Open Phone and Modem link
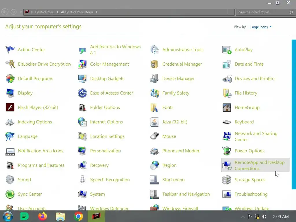296x222 pixels. [x=182, y=151]
